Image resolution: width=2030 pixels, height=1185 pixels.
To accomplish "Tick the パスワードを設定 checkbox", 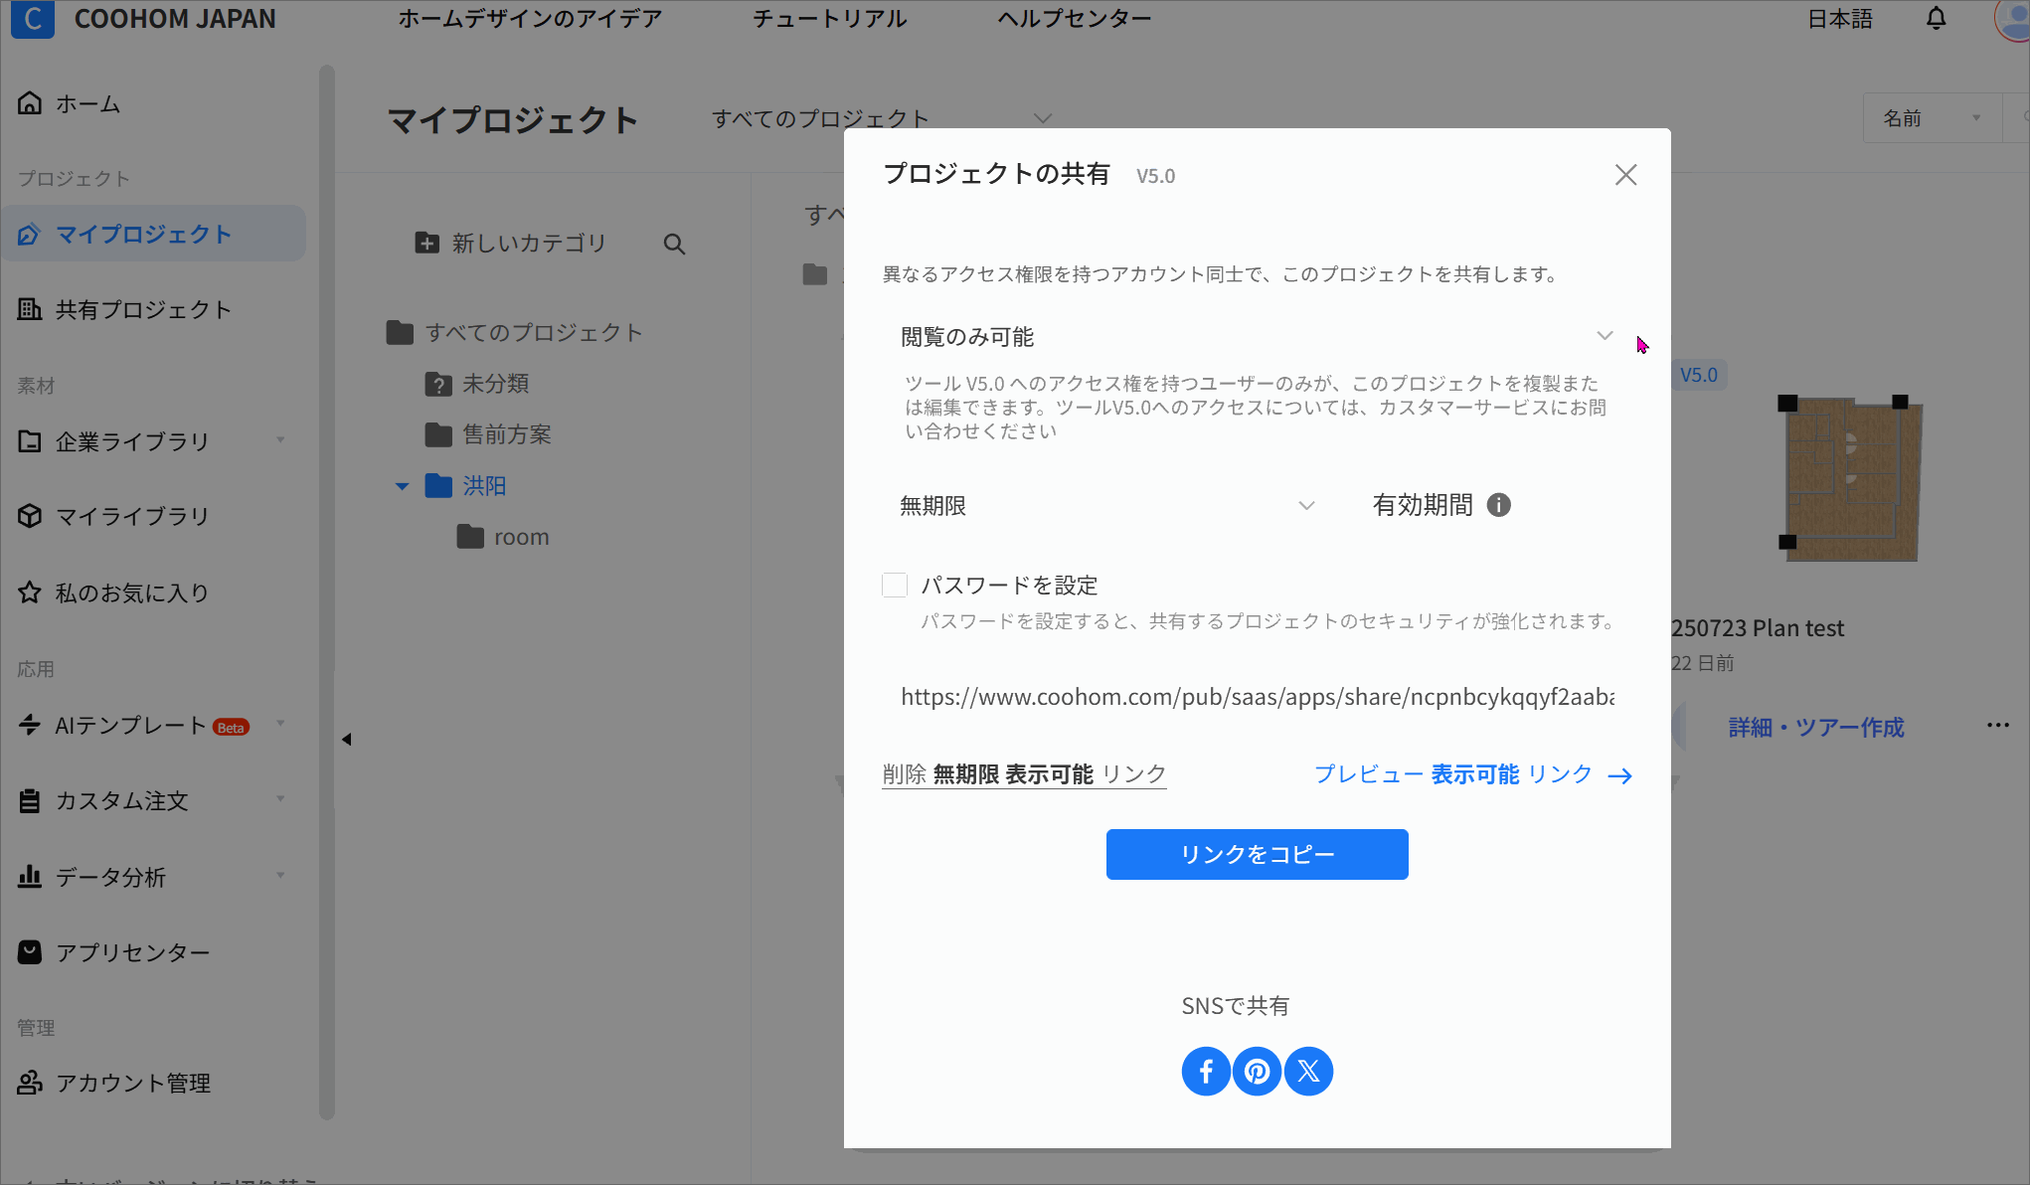I will click(x=895, y=586).
